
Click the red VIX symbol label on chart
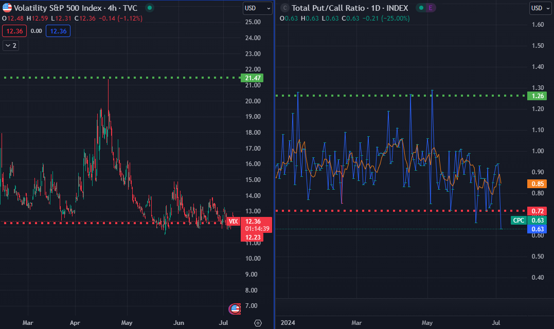[233, 222]
